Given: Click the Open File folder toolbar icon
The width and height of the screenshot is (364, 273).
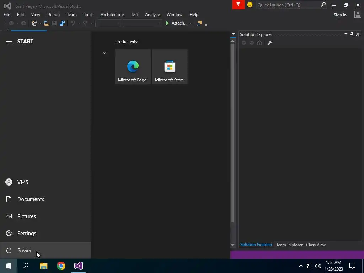Looking at the screenshot, I should click(47, 23).
